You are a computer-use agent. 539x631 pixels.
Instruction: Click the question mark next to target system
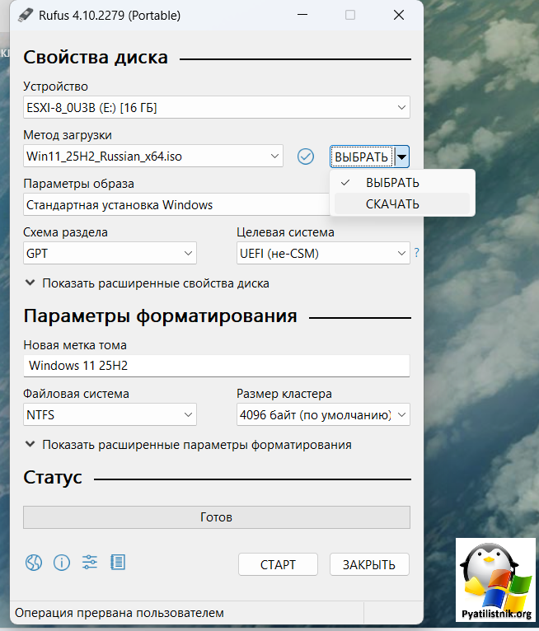417,253
